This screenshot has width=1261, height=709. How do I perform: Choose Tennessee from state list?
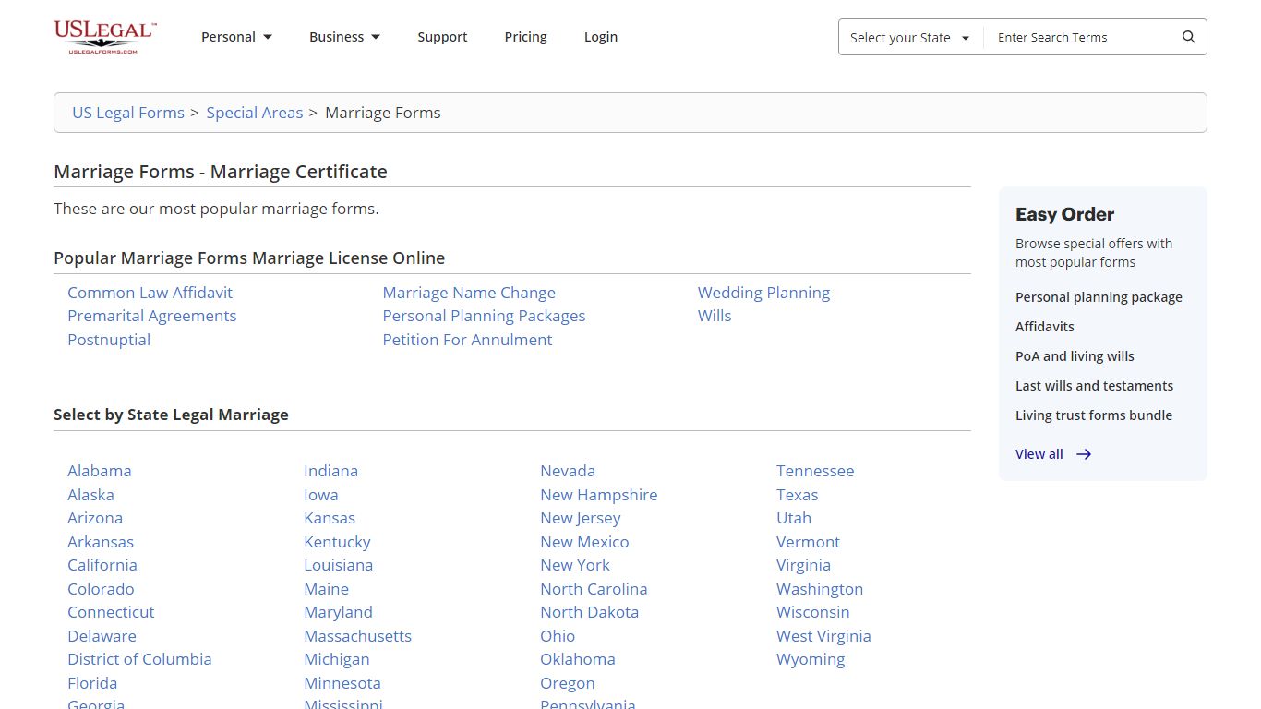click(x=815, y=471)
